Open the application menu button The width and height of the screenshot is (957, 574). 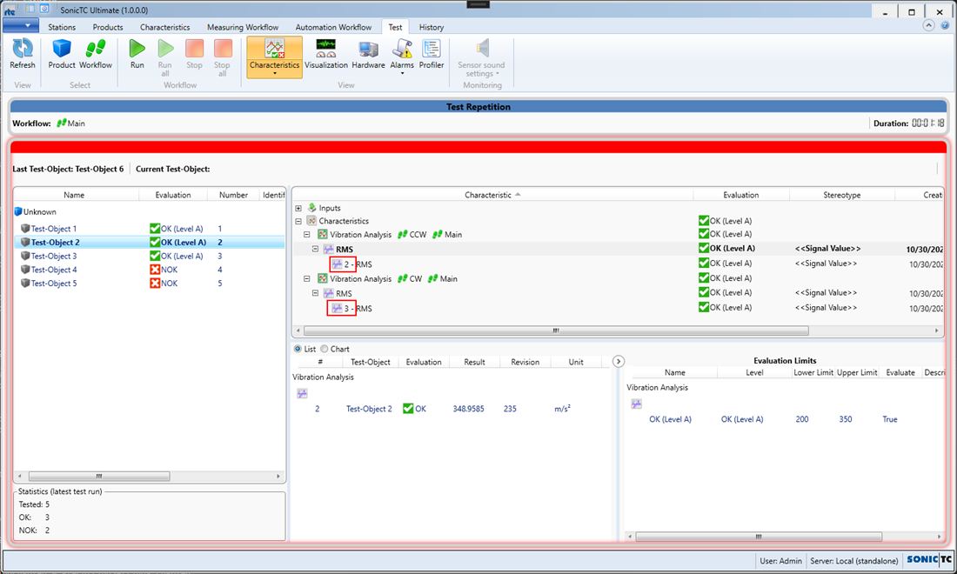click(x=21, y=25)
